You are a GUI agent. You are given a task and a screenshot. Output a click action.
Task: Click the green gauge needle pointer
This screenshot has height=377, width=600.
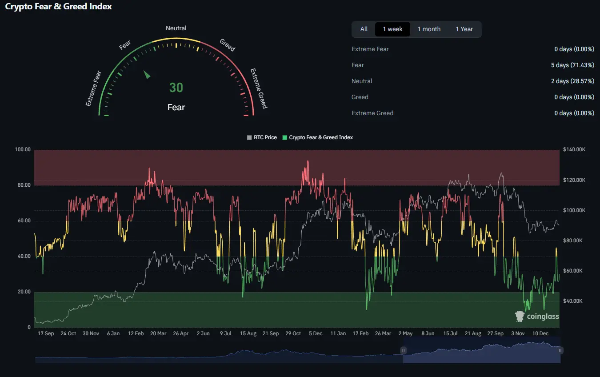[147, 75]
